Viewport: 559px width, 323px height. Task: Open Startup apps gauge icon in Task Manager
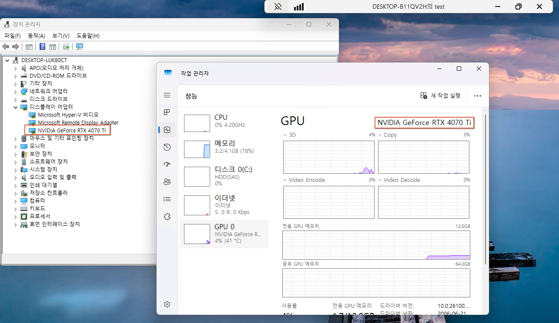(167, 165)
